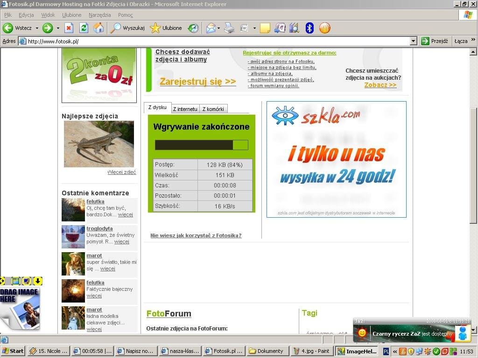The width and height of the screenshot is (478, 358).
Task: Expand the Mail icon dropdown arrow
Action: click(x=218, y=28)
